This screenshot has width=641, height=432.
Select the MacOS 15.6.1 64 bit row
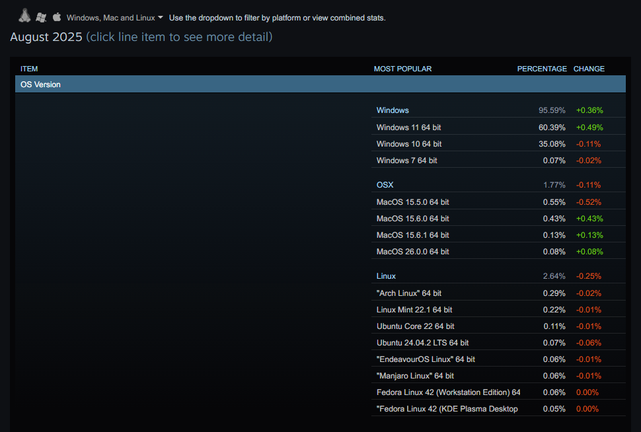click(x=498, y=234)
